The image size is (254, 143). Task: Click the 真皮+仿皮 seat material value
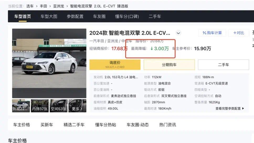click(115, 102)
